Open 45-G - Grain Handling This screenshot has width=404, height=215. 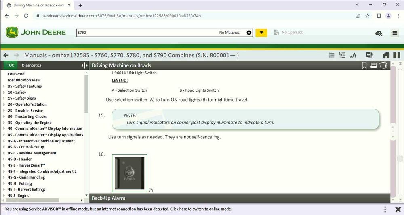click(x=26, y=177)
